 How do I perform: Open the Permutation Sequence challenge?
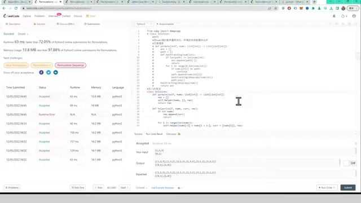tap(71, 65)
